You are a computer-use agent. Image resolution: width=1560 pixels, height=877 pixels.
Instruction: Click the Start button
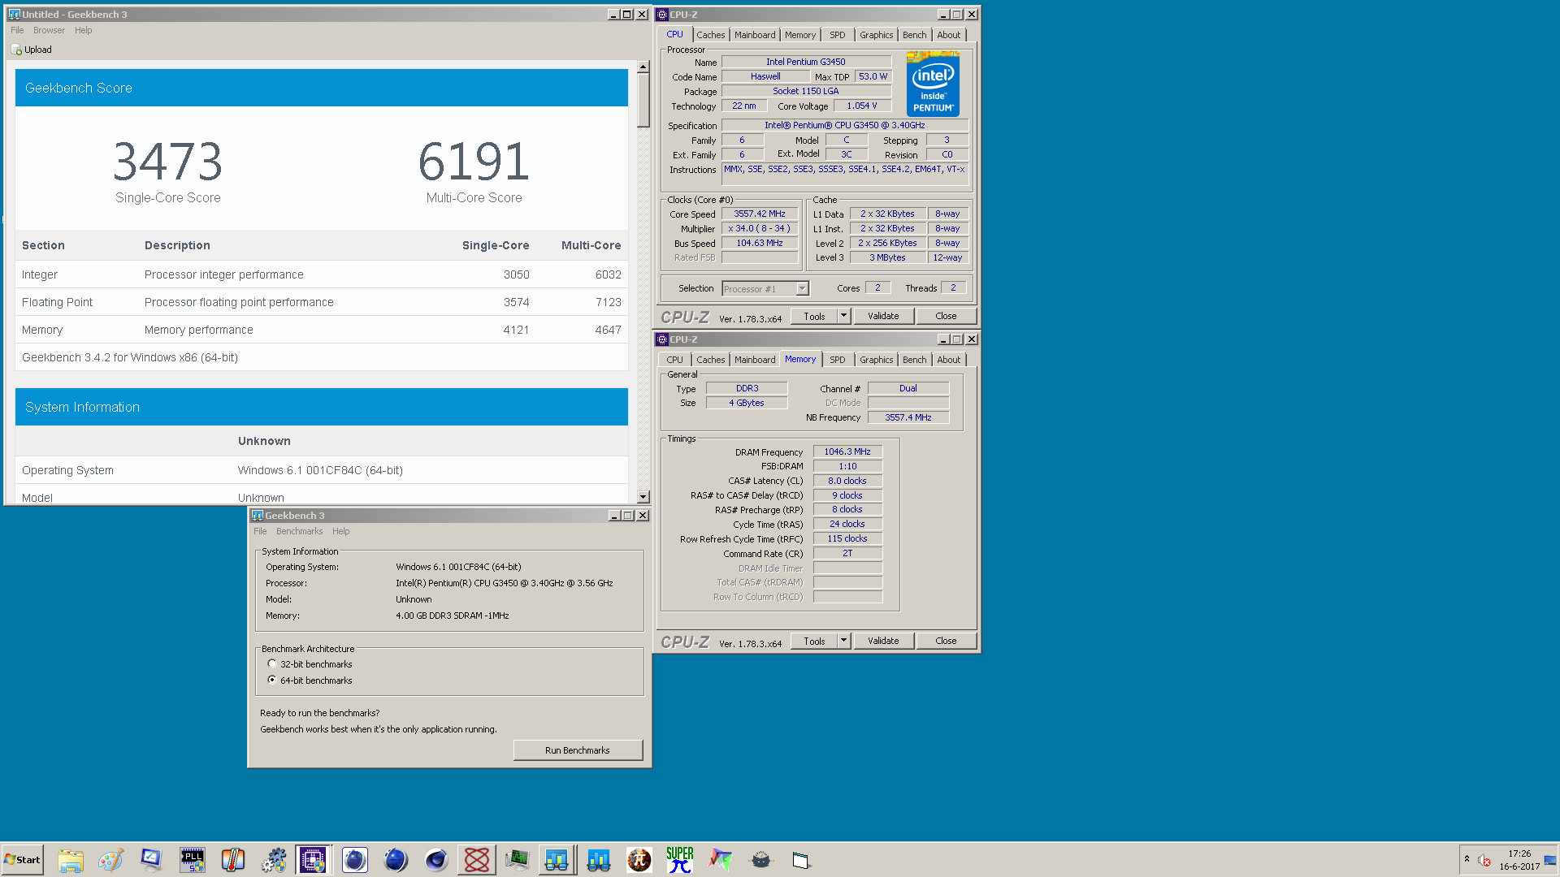pos(22,860)
